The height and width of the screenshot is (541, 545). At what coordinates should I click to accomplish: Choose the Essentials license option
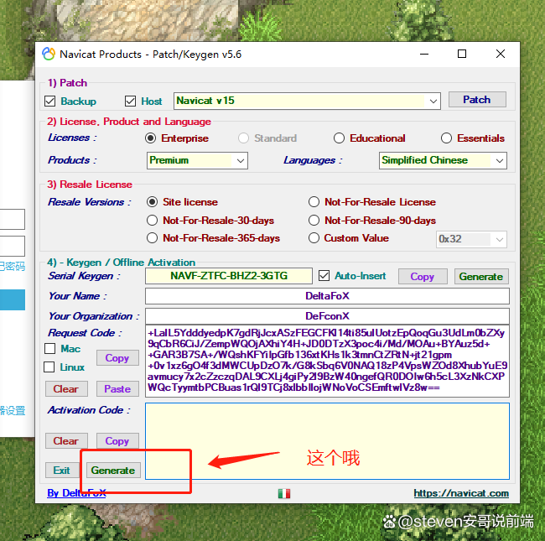coord(446,138)
